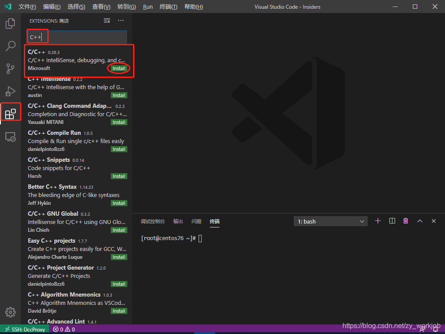Switch to the 问题 panel tab
This screenshot has width=445, height=334.
(x=196, y=221)
